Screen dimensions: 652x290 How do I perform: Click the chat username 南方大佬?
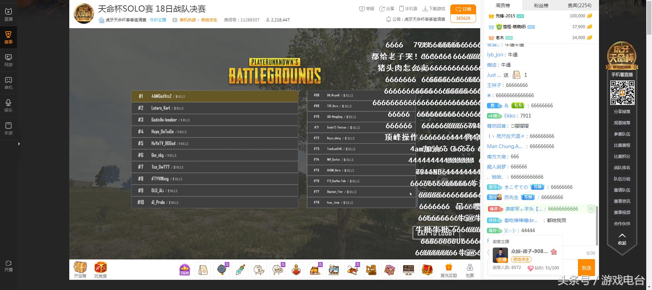pos(496,157)
